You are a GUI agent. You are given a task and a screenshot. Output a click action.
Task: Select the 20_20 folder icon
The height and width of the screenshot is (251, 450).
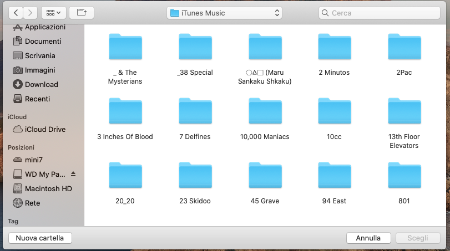point(125,175)
